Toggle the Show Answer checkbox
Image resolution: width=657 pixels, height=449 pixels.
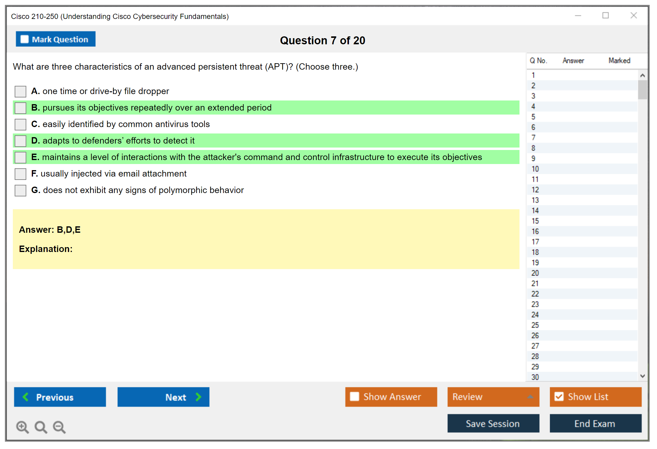click(354, 396)
